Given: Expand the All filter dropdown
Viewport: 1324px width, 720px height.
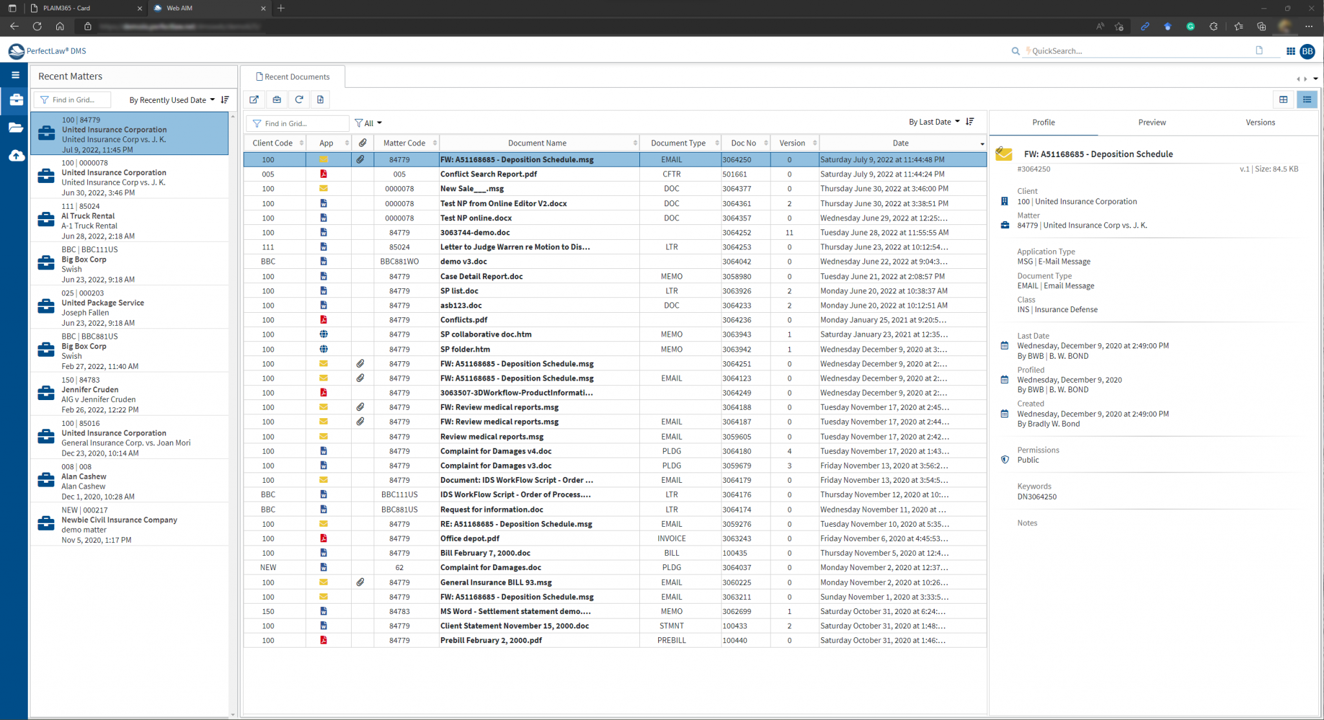Looking at the screenshot, I should [x=369, y=123].
